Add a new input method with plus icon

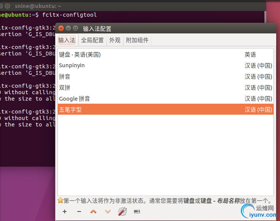coord(65,212)
